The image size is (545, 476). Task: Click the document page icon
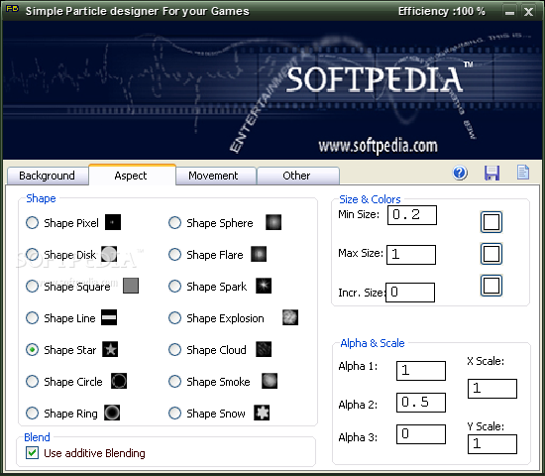click(x=523, y=173)
